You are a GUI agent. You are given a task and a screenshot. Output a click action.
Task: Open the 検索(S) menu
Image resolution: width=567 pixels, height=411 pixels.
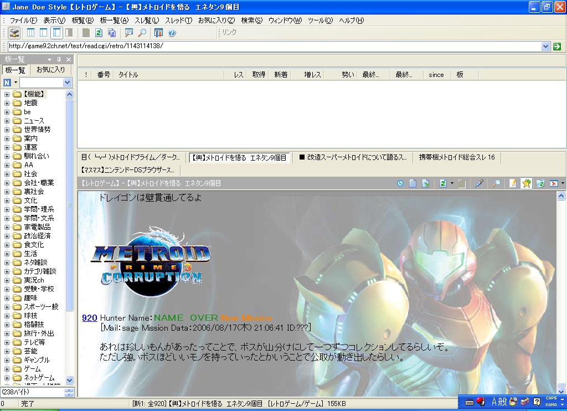pyautogui.click(x=252, y=20)
